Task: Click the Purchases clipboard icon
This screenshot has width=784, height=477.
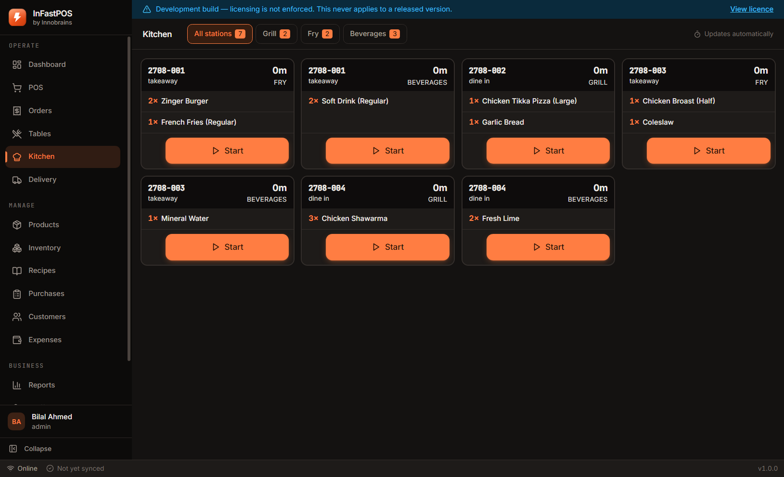Action: (x=17, y=294)
